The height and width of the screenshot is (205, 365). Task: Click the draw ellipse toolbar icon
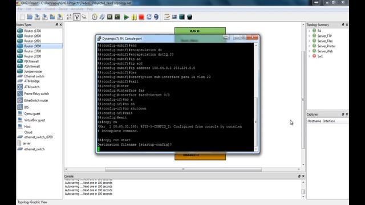(190, 17)
